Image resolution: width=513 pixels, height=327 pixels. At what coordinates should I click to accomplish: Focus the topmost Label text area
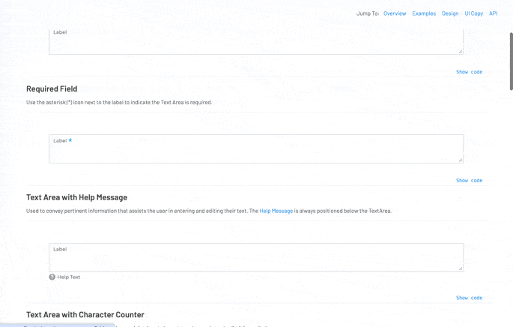(x=256, y=41)
